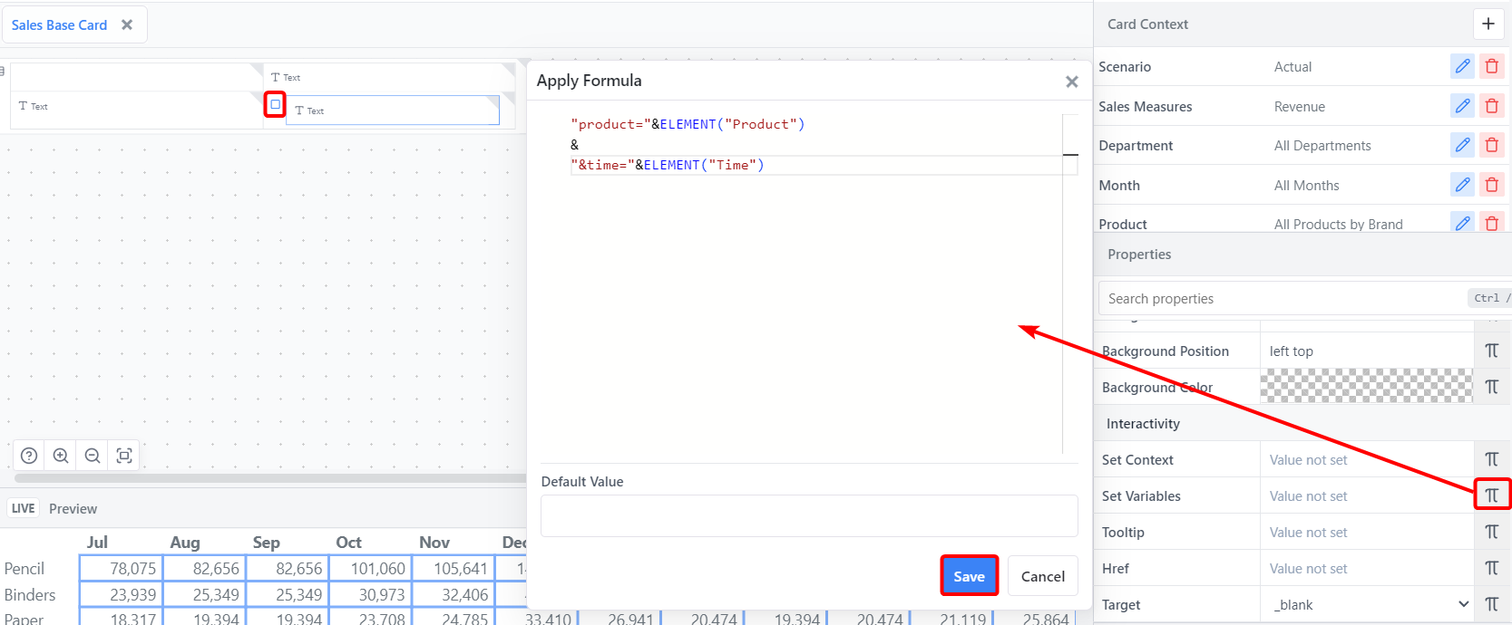Viewport: 1512px width, 625px height.
Task: Close the Apply Formula dialog
Action: coord(1072,82)
